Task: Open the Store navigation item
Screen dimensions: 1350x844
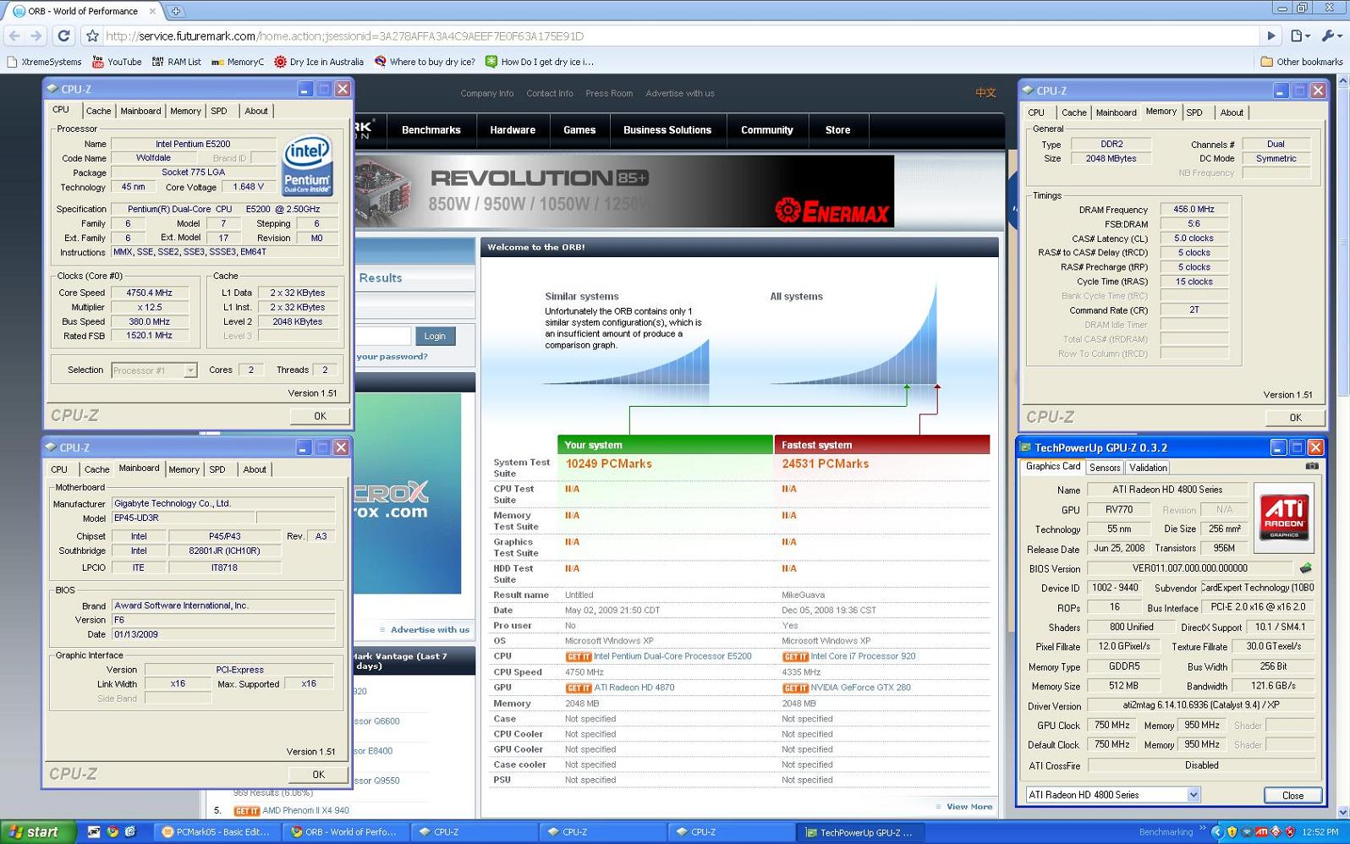Action: pyautogui.click(x=838, y=130)
